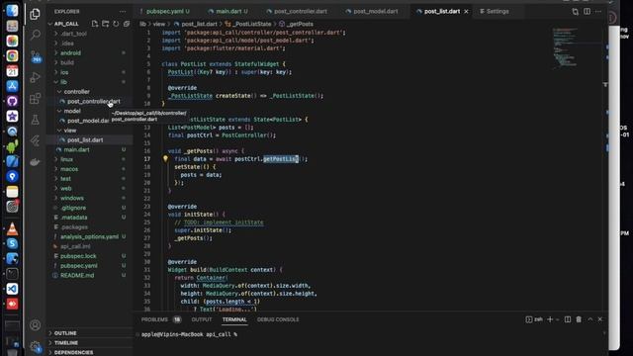Open the Manage gear icon
This screenshot has height=356, width=633.
pyautogui.click(x=36, y=346)
